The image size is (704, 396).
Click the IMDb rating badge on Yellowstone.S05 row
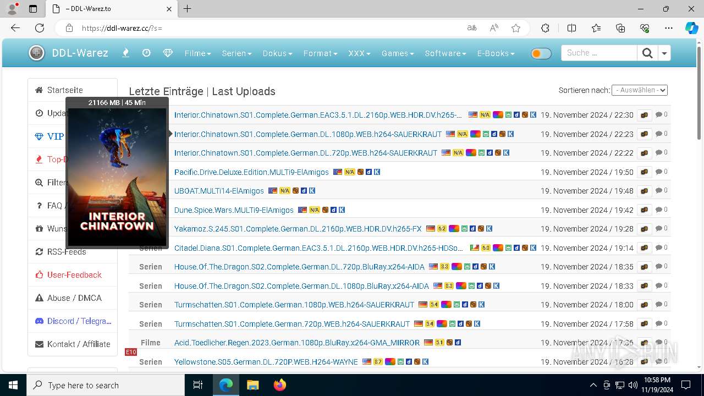pyautogui.click(x=378, y=362)
